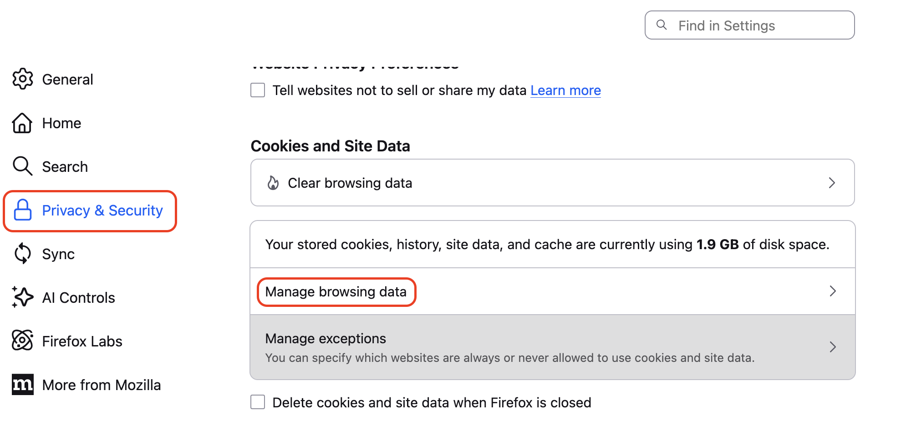Expand the Manage exceptions chevron

click(x=833, y=347)
